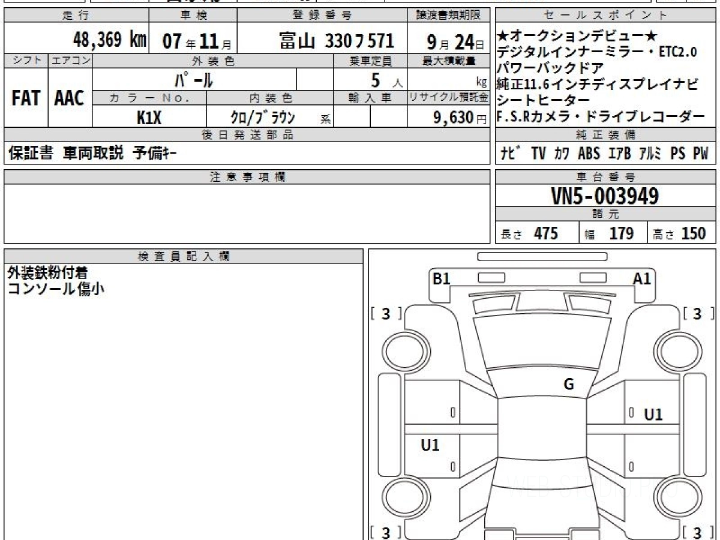Select the アルミ equipment entry

point(650,154)
